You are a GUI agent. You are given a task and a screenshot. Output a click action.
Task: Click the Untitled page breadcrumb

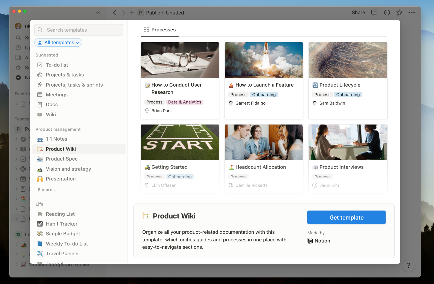point(175,13)
